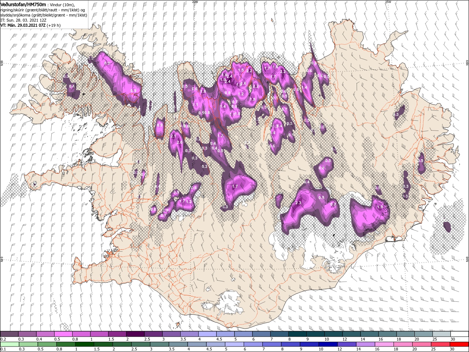The height and width of the screenshot is (352, 469).
Task: Click the darkest green 1–1.5 rain scale swatch
Action: tap(84, 344)
